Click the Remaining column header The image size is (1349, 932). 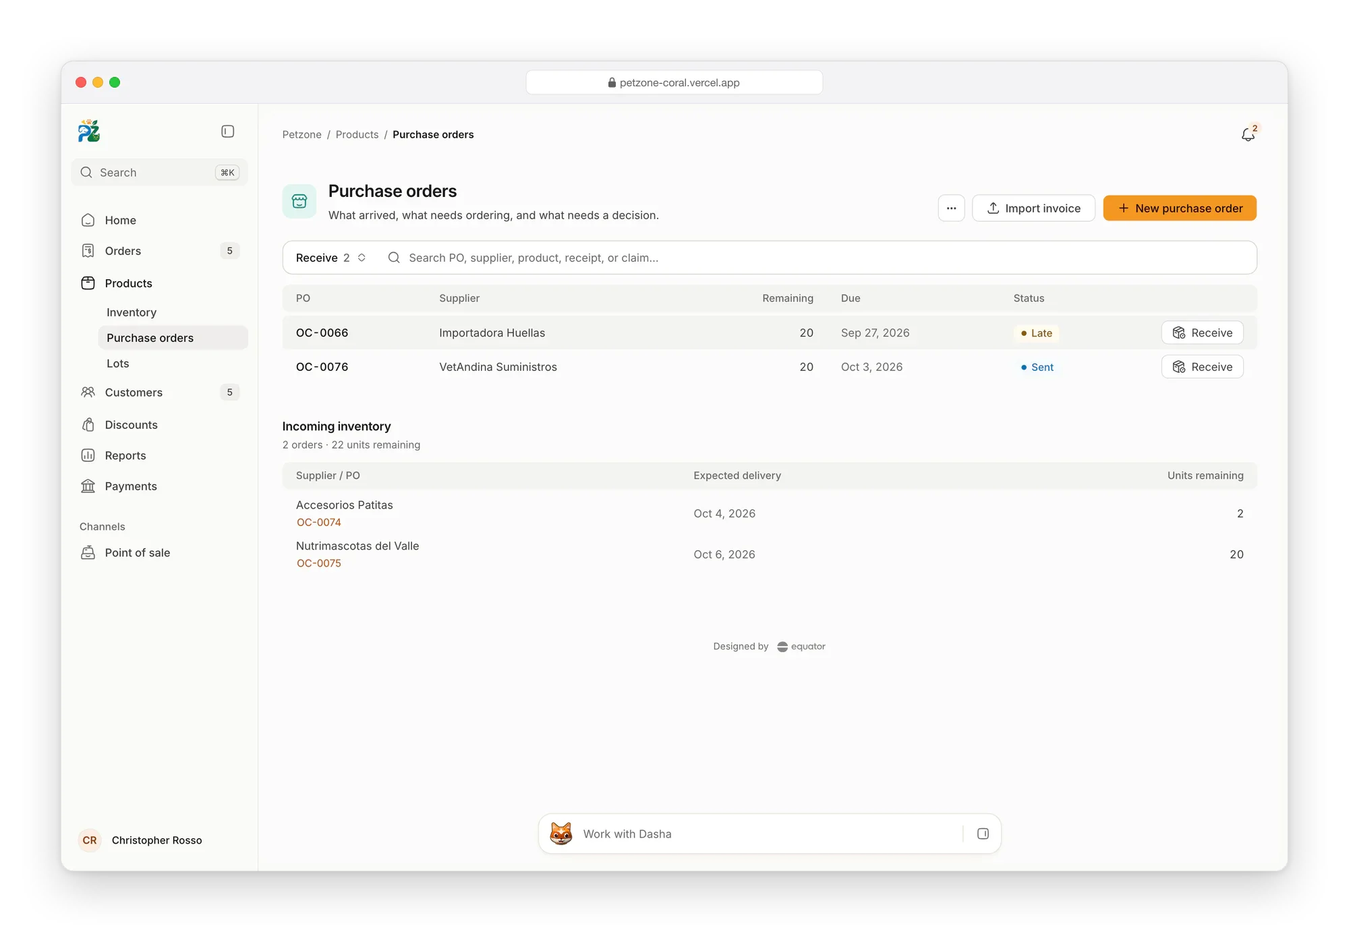[x=788, y=299]
